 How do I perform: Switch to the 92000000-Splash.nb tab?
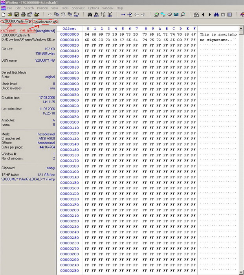17,21
